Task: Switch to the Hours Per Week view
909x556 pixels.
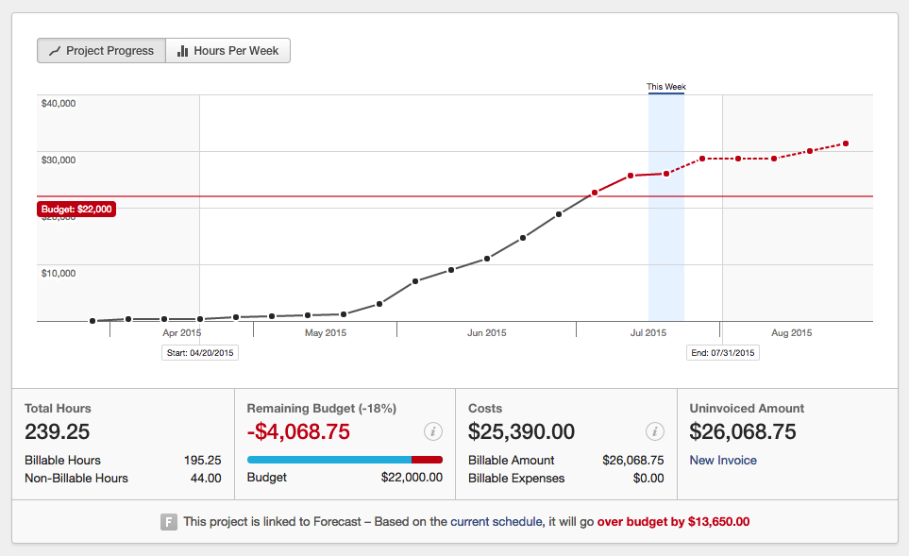Action: point(235,51)
